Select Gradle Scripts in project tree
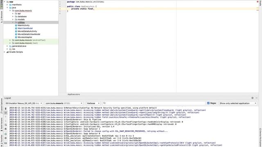The image size is (262, 147). coord(16,52)
